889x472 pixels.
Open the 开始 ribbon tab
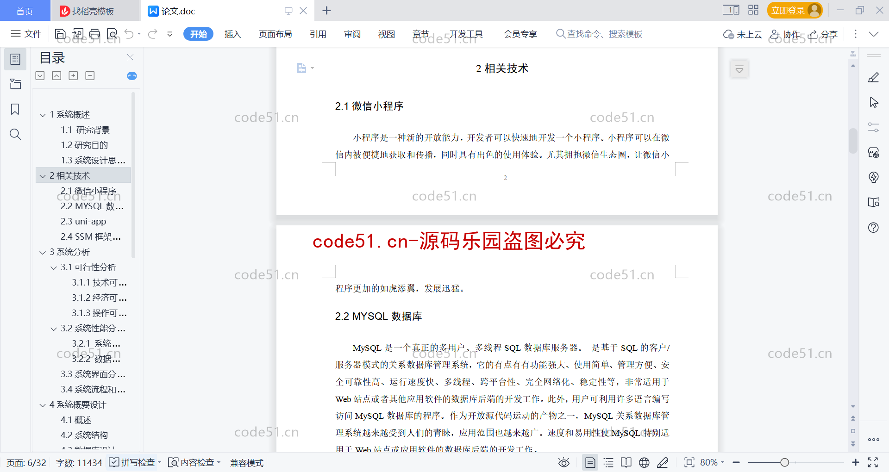198,34
